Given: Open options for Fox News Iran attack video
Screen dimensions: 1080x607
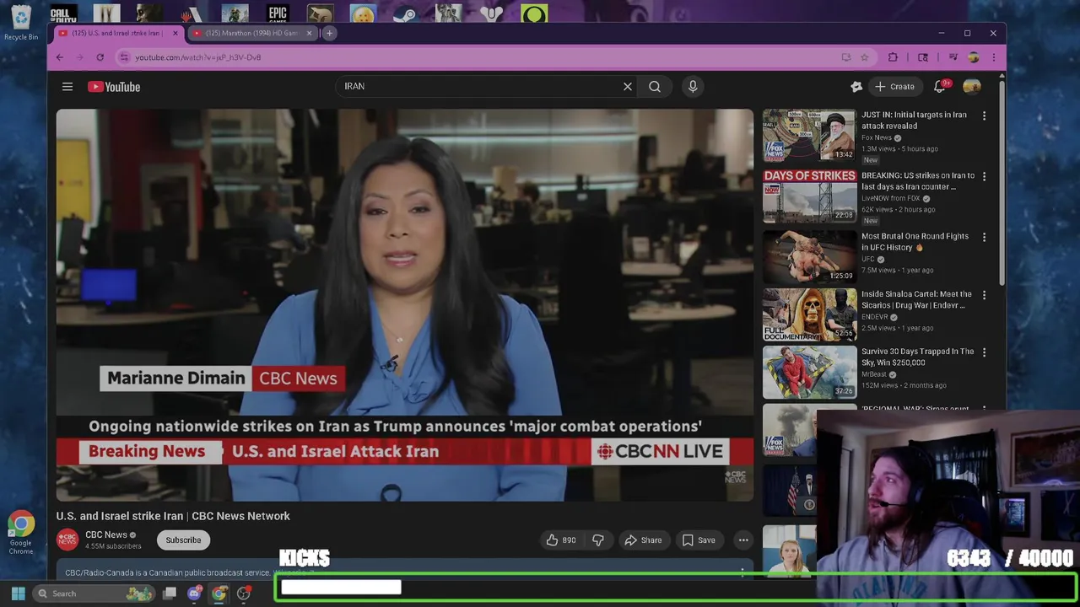Looking at the screenshot, I should coord(984,115).
